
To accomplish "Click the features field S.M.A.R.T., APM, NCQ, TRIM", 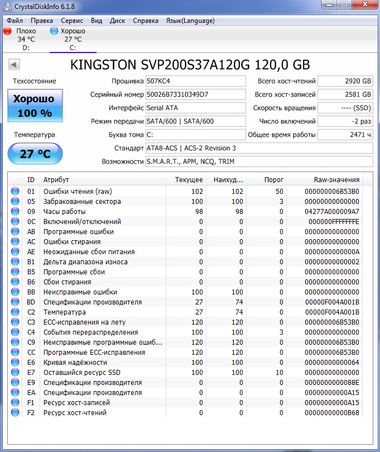I will [259, 161].
